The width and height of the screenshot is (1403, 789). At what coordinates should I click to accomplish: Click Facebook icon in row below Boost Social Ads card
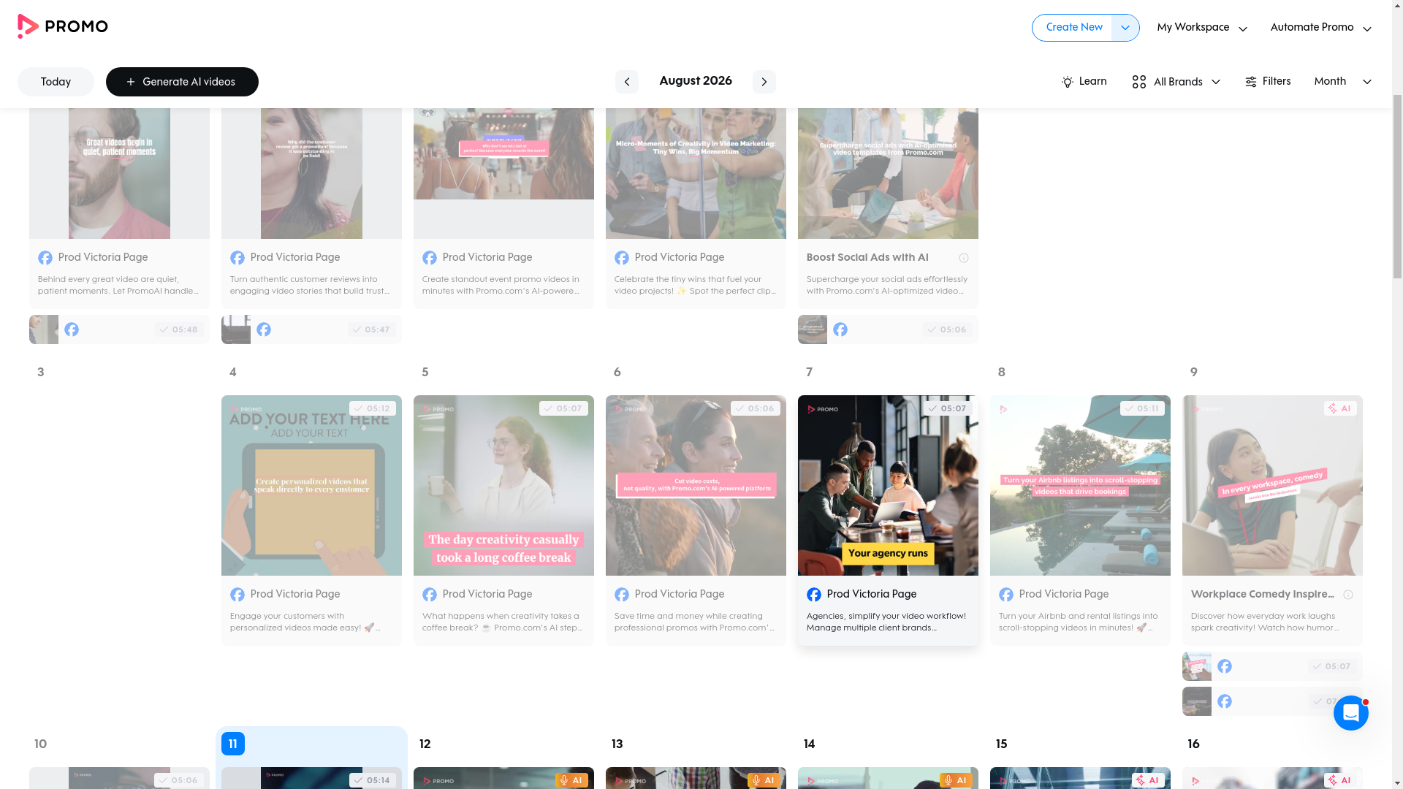point(840,329)
